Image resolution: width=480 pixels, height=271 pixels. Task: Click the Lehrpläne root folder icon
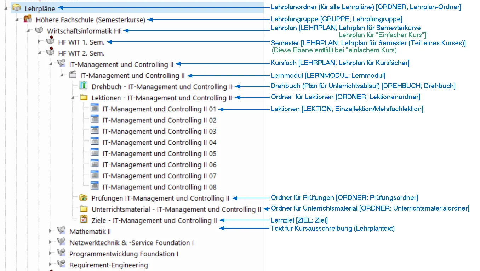tap(17, 7)
